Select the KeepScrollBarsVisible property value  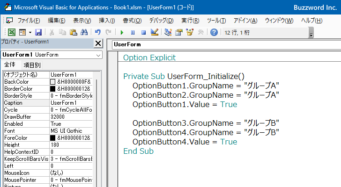click(x=71, y=159)
